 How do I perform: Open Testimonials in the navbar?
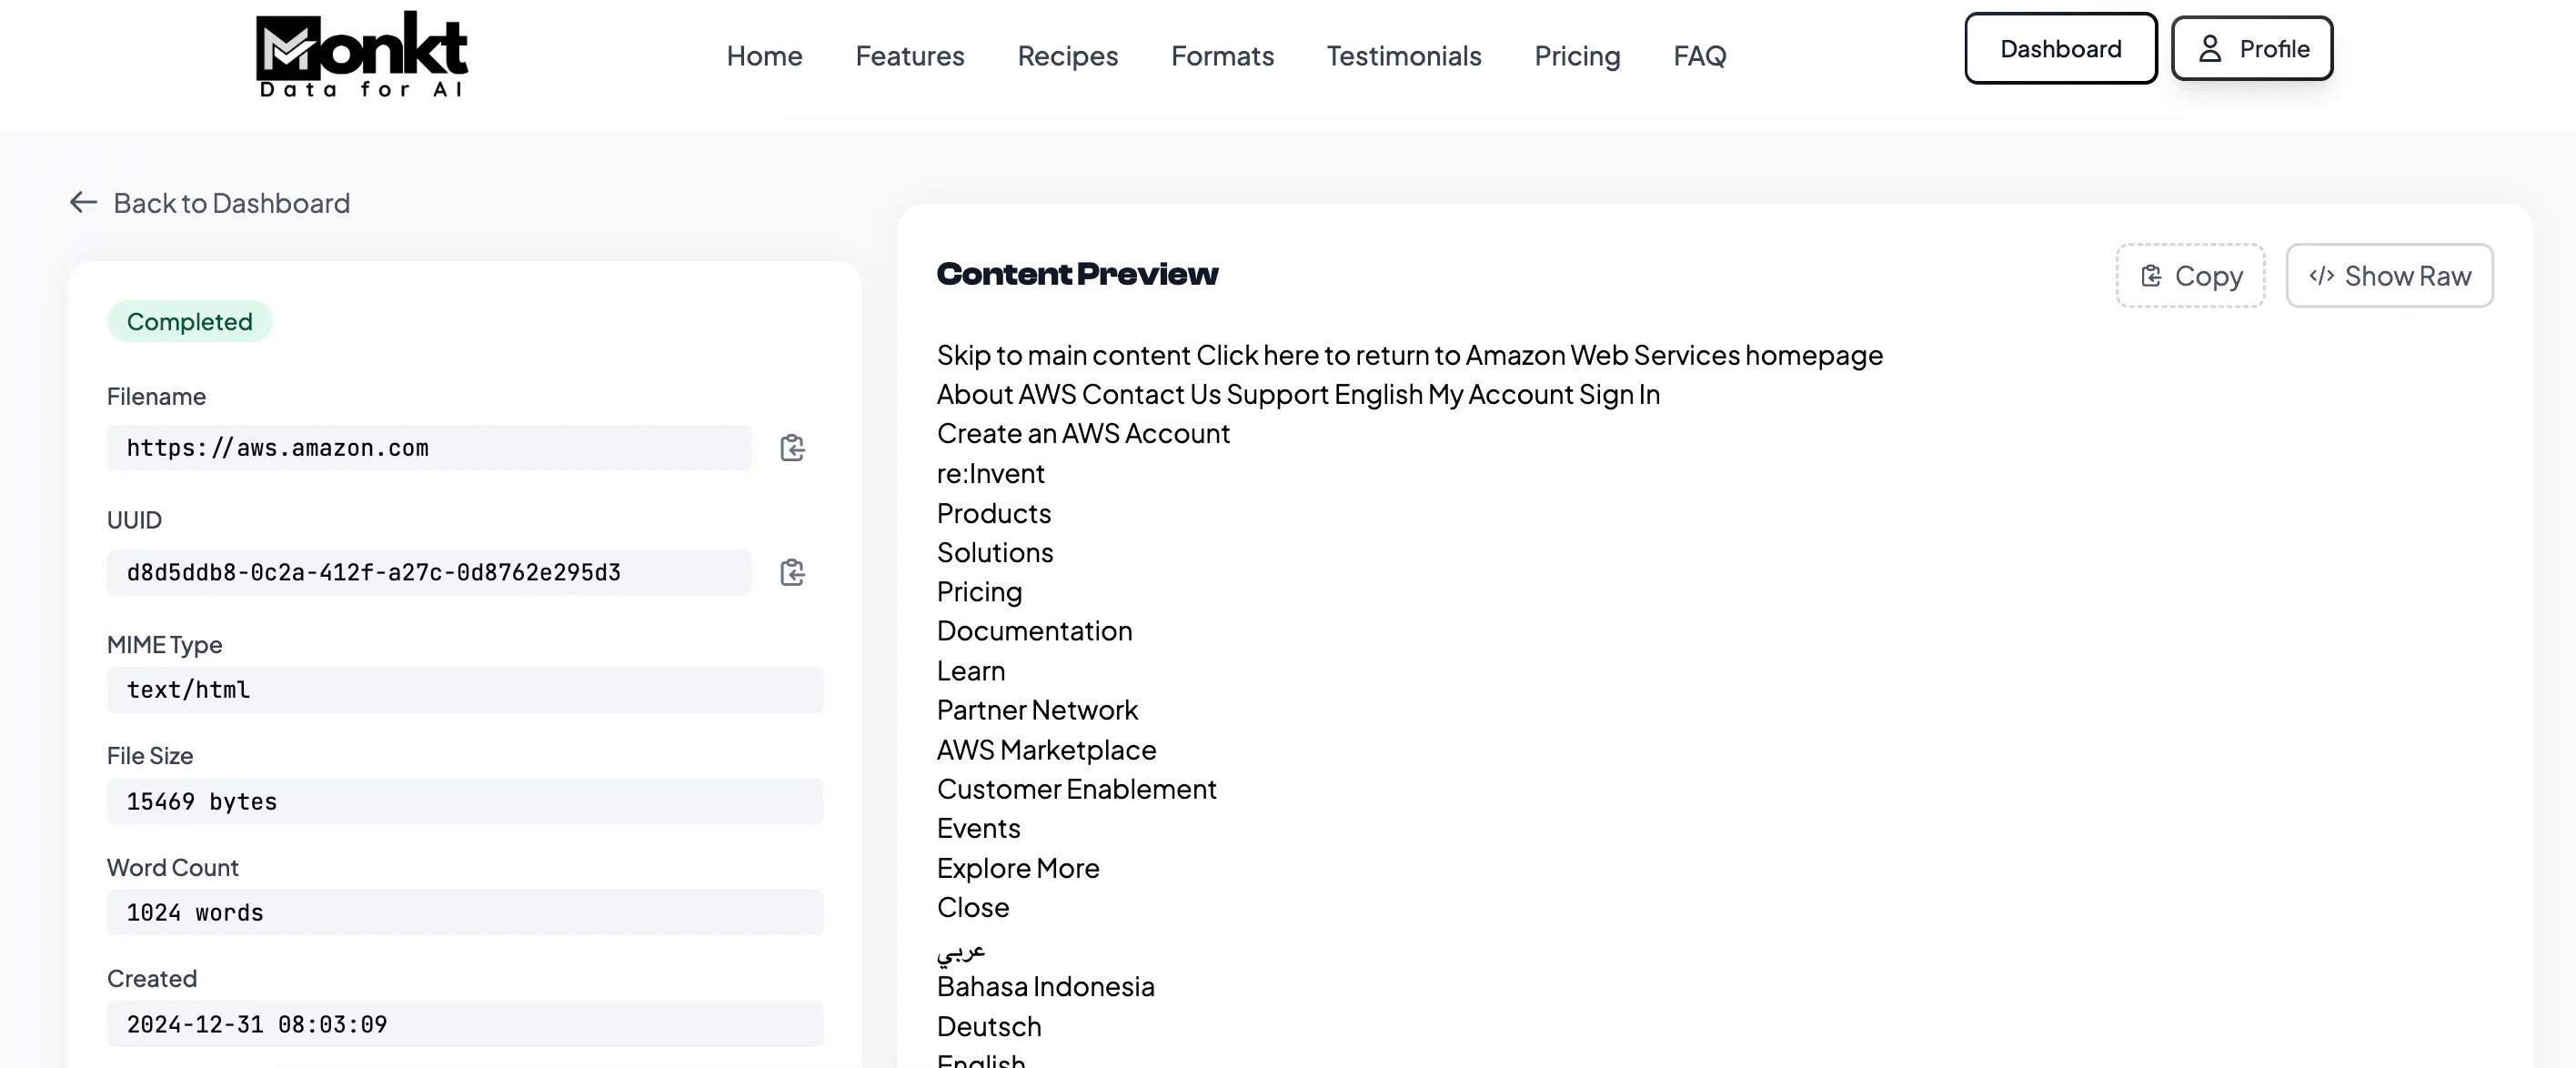[1404, 56]
